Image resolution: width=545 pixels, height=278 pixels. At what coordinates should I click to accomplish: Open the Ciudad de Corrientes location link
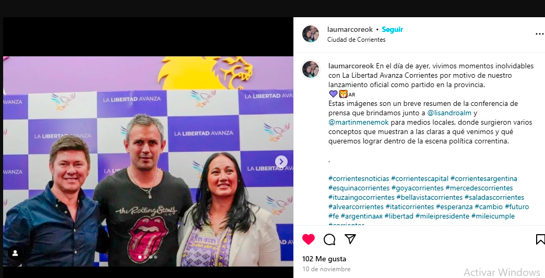click(356, 40)
